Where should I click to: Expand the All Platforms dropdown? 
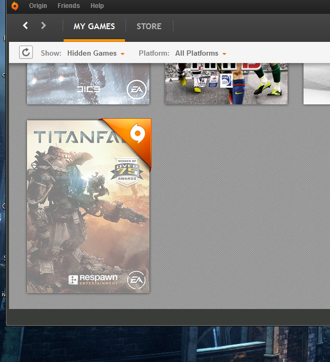(201, 54)
